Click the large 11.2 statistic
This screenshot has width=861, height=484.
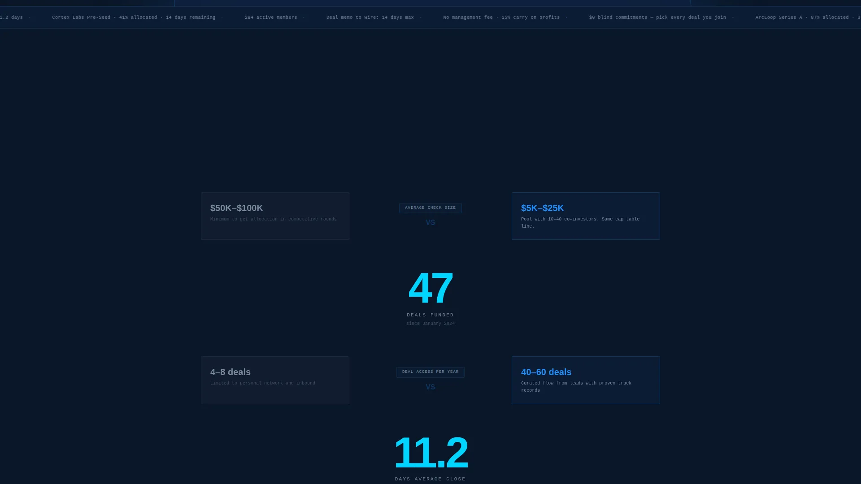pyautogui.click(x=430, y=453)
